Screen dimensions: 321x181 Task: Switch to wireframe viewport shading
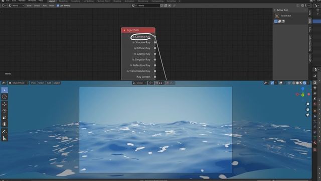tap(294, 83)
